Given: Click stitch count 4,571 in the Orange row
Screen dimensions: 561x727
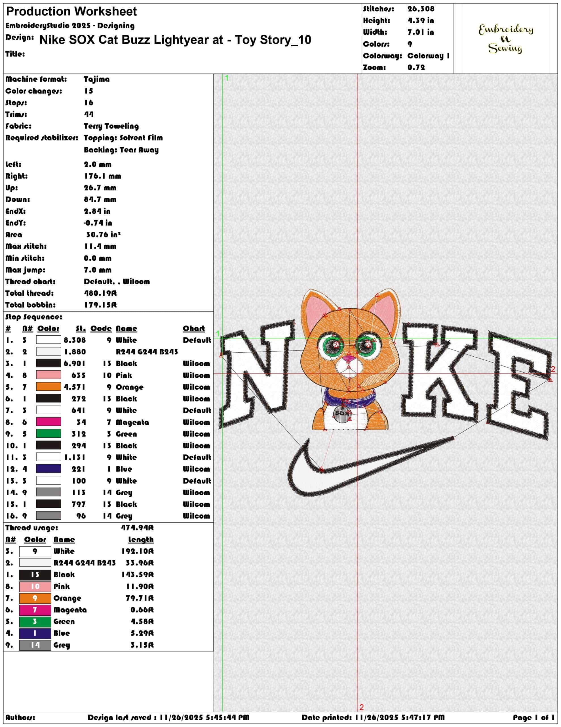Looking at the screenshot, I should [75, 387].
